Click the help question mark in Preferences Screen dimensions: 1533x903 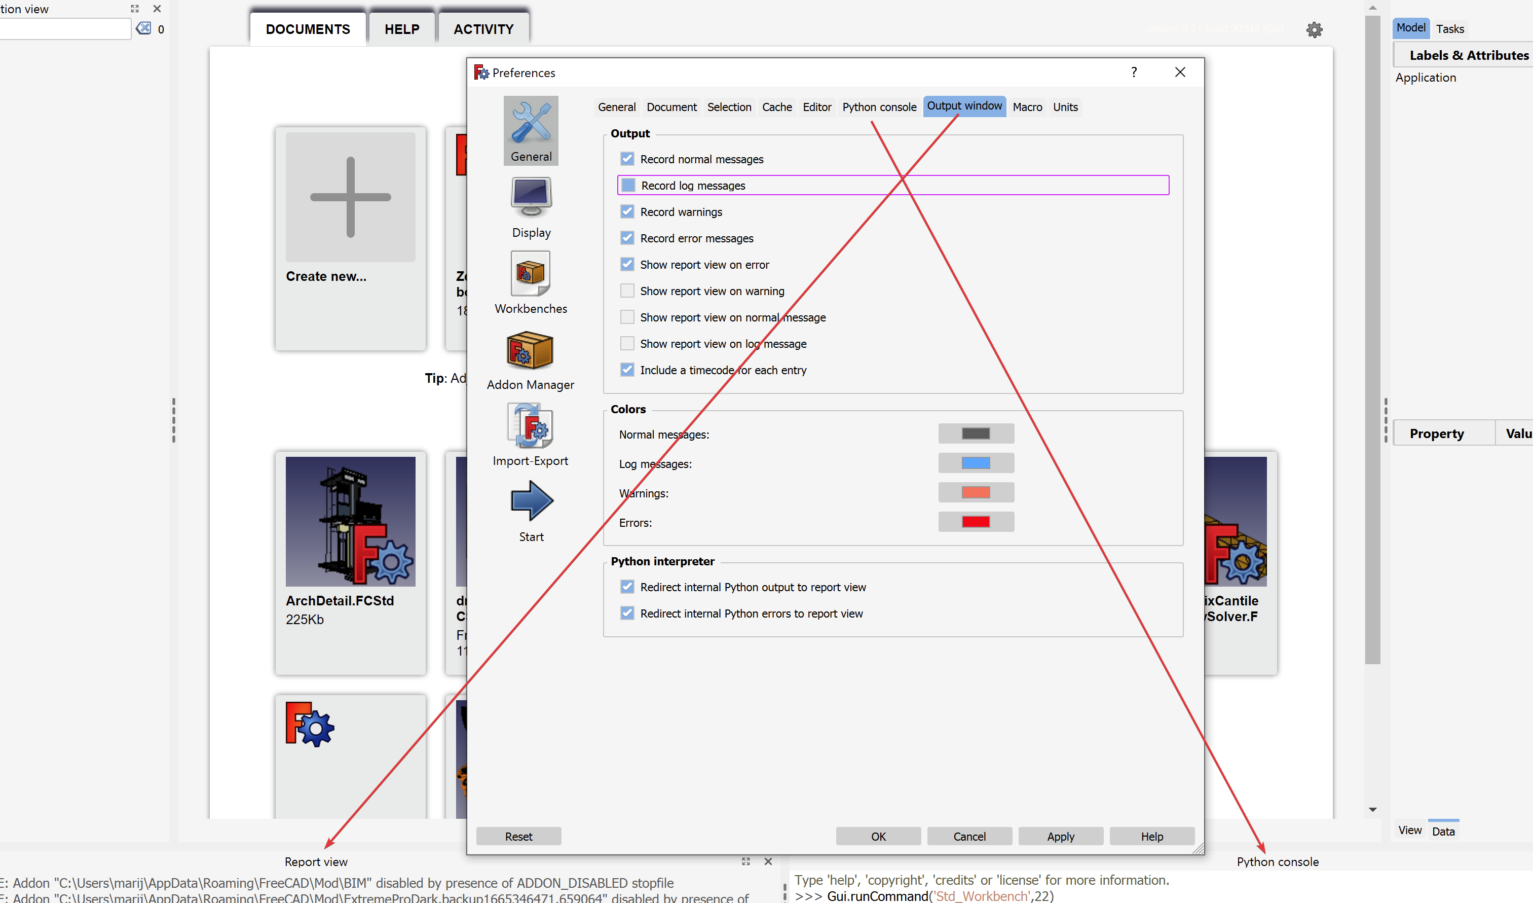(x=1133, y=72)
